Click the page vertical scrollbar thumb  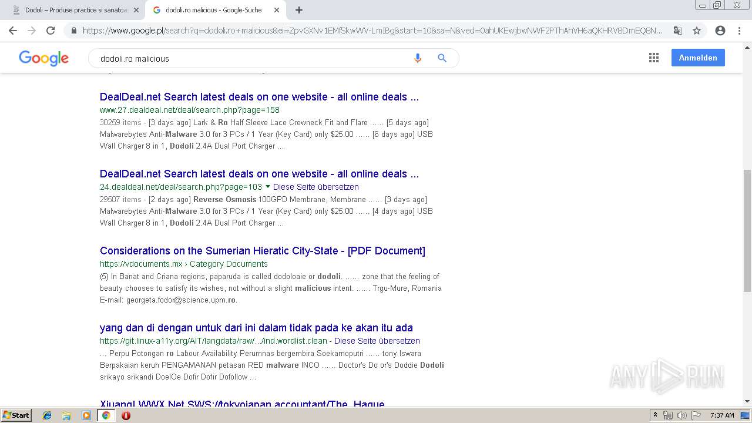pyautogui.click(x=747, y=232)
